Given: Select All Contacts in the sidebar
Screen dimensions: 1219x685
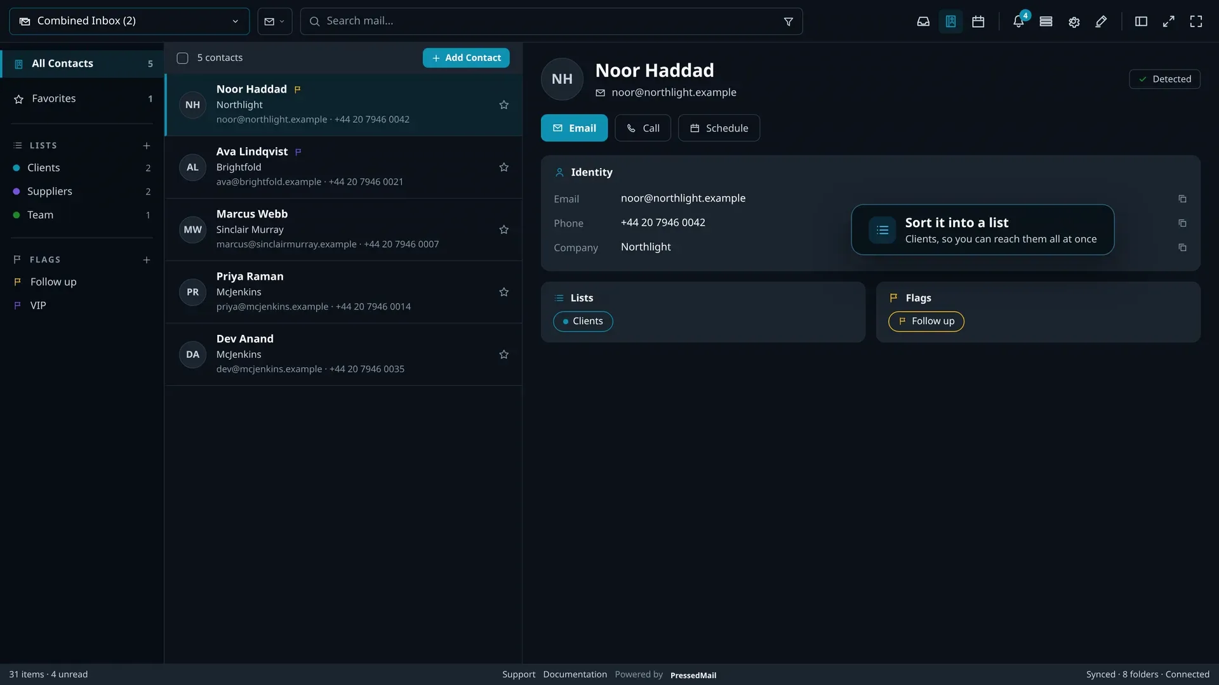Looking at the screenshot, I should (82, 63).
